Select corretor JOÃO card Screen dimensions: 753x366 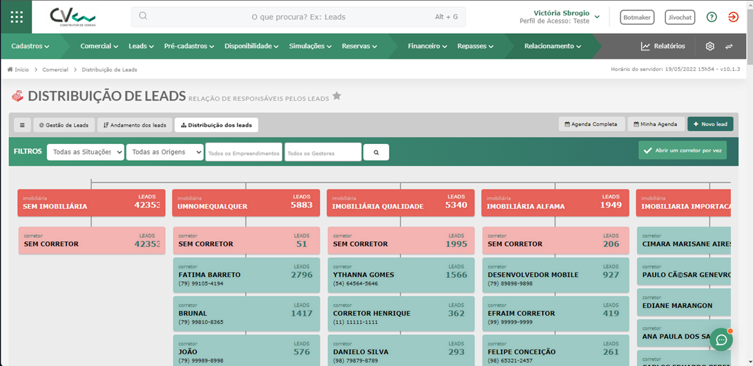pyautogui.click(x=247, y=351)
